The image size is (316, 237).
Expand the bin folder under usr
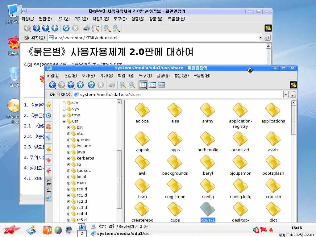69,127
